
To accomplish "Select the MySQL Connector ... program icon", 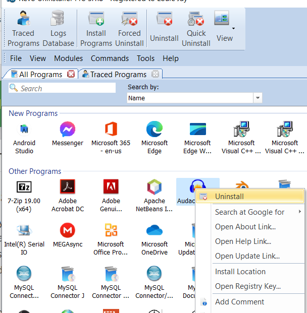I will (x=111, y=274).
